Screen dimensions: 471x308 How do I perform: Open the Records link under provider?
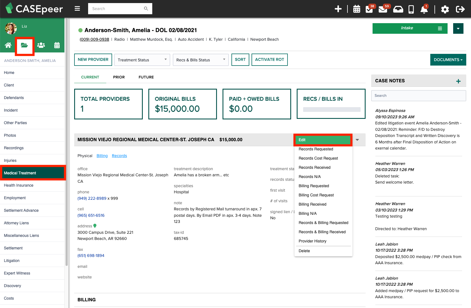click(119, 156)
